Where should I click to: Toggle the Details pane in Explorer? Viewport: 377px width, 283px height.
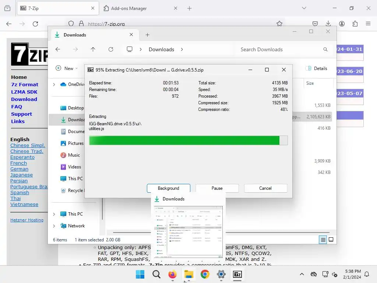click(316, 68)
